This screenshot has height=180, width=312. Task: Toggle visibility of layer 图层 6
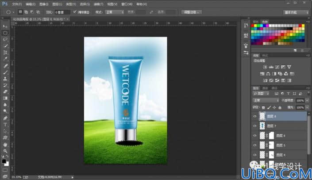pyautogui.click(x=255, y=135)
